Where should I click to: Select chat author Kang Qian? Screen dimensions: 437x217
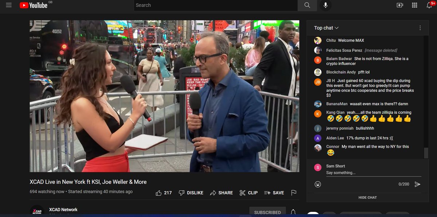(335, 113)
